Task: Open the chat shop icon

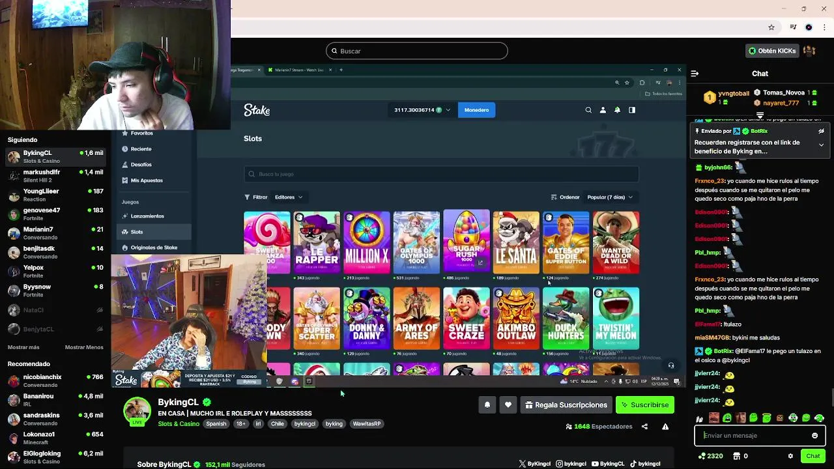Action: 737,456
